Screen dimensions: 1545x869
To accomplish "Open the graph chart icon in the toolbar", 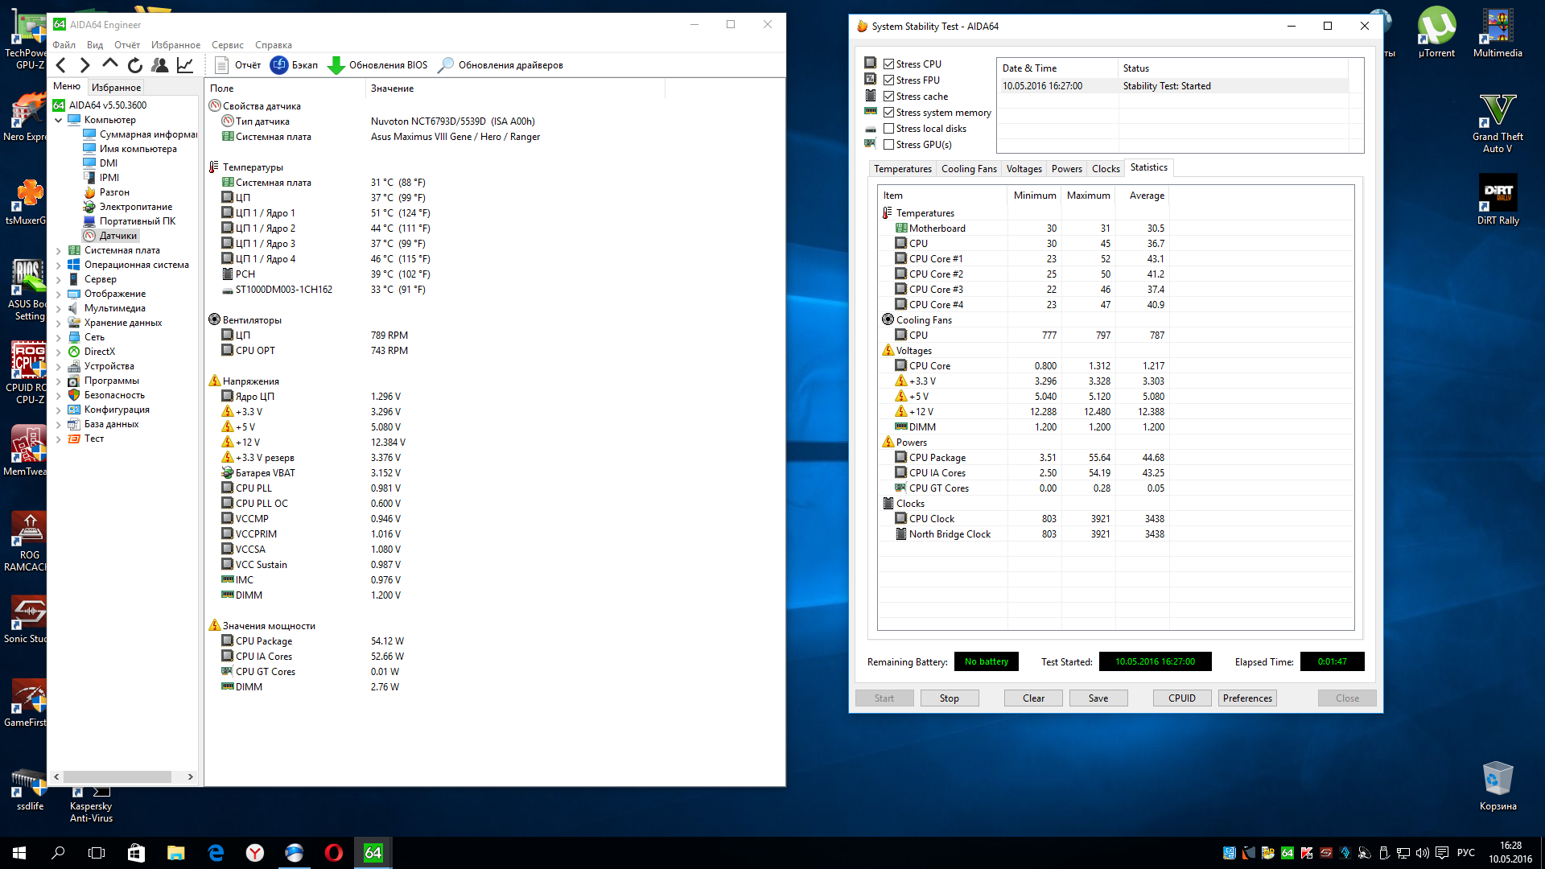I will pyautogui.click(x=185, y=65).
